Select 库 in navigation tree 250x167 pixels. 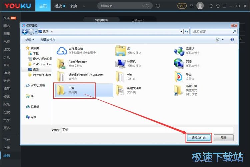(x=30, y=96)
